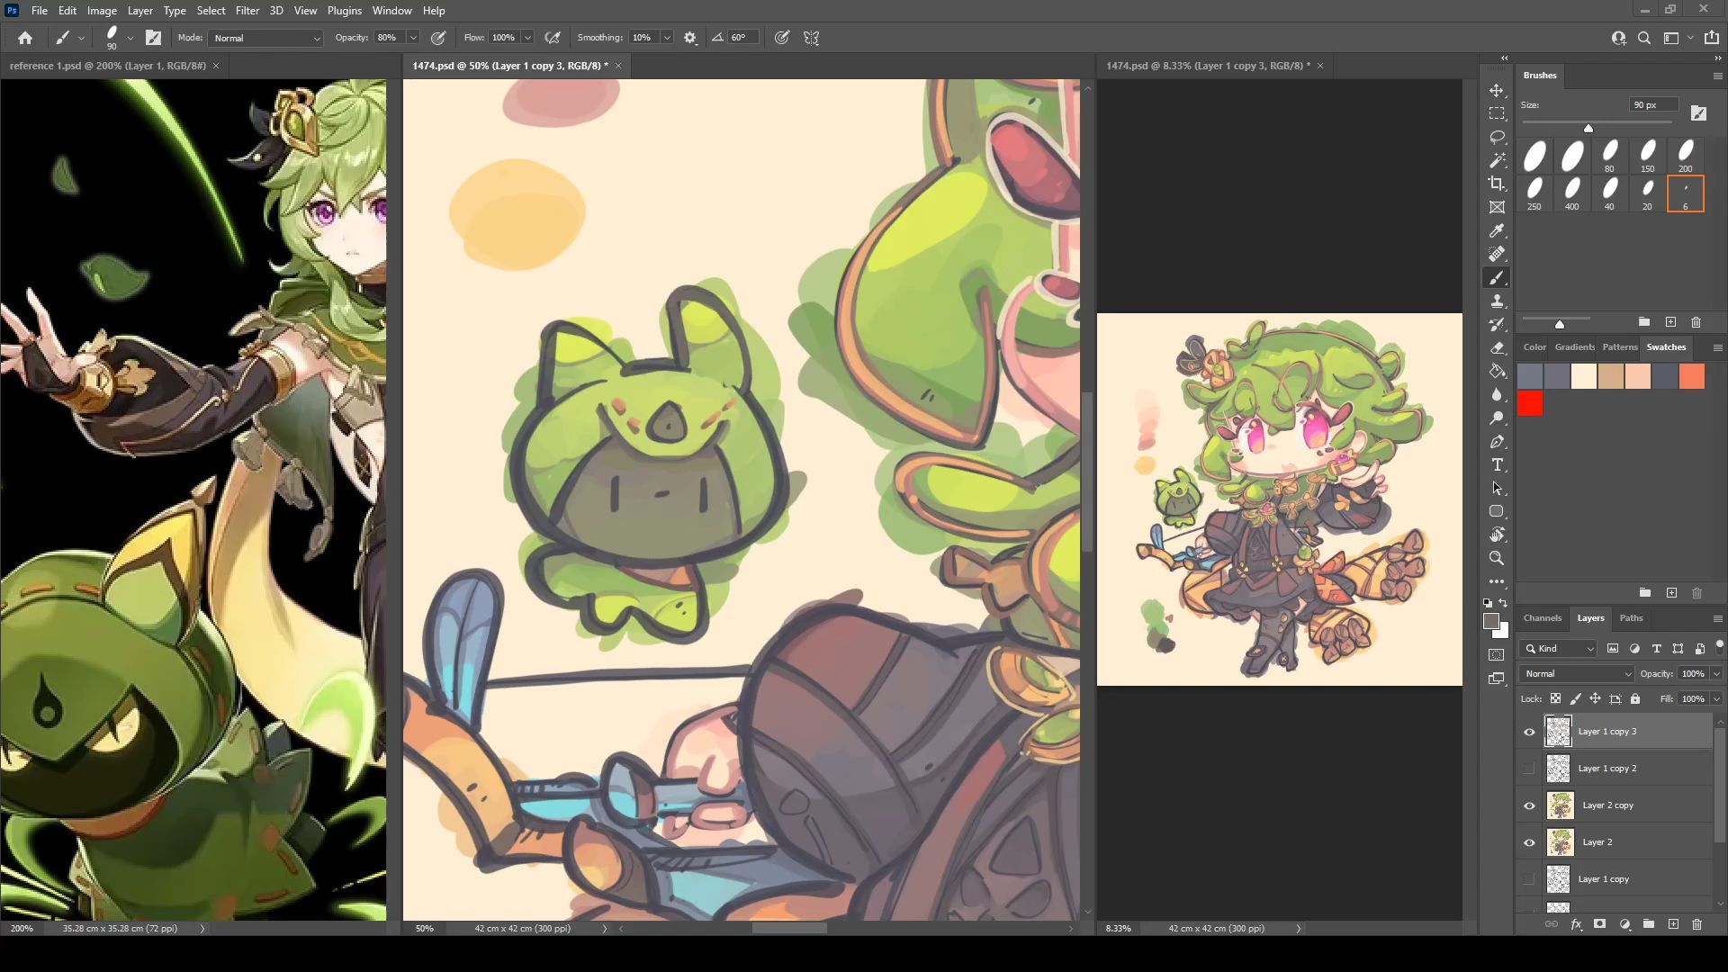Image resolution: width=1728 pixels, height=972 pixels.
Task: Open Flow value dropdown arrow
Action: [x=527, y=38]
